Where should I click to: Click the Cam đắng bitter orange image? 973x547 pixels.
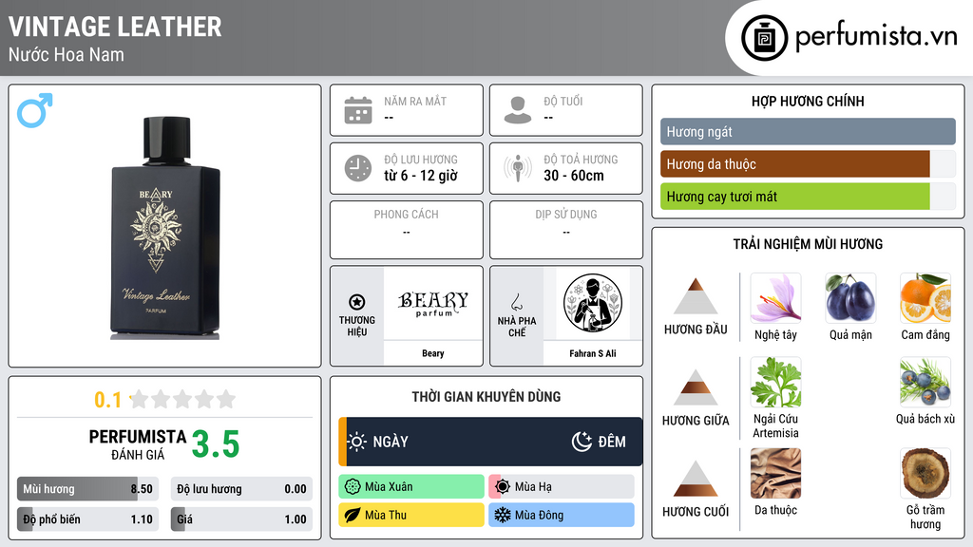click(x=925, y=298)
